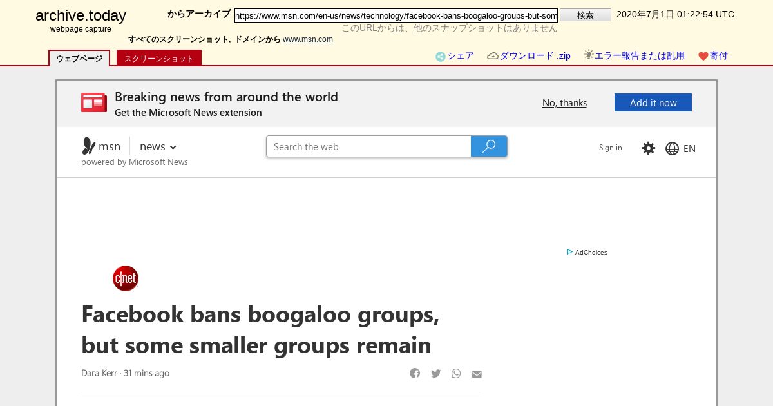Click the 検索 button
Viewport: 773px width, 406px height.
coord(586,15)
